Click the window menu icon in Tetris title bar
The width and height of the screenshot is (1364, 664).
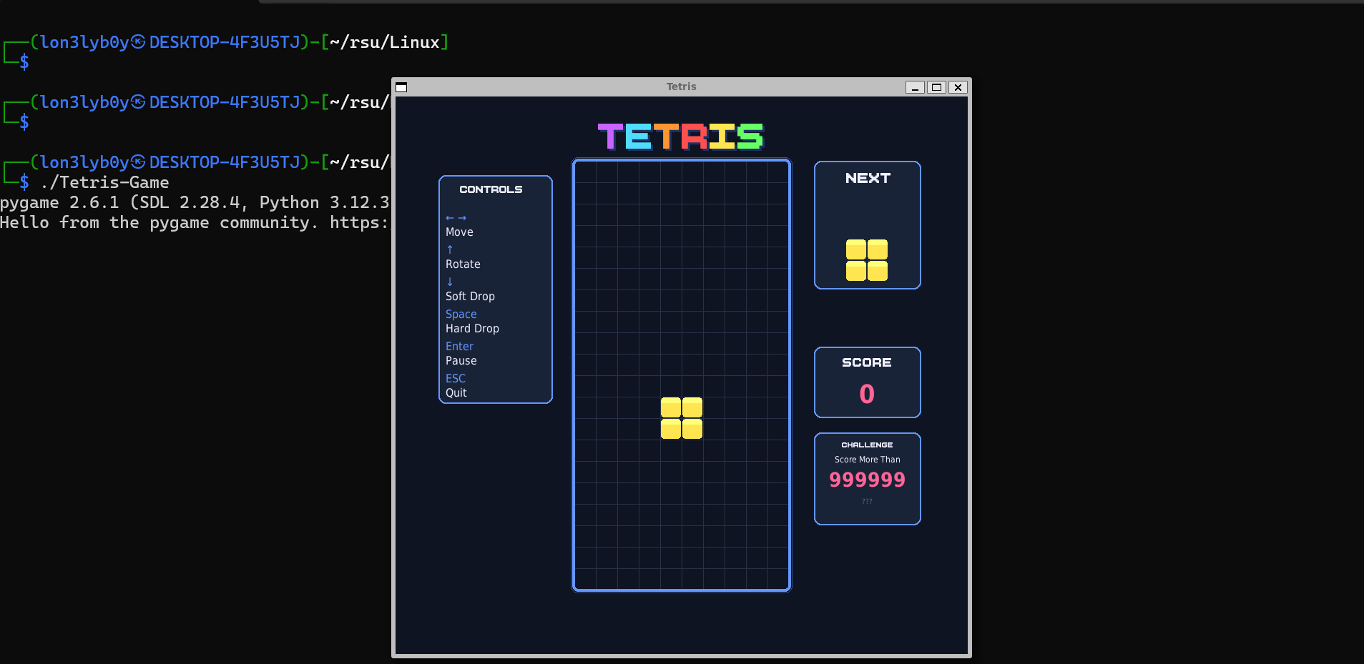pyautogui.click(x=401, y=87)
